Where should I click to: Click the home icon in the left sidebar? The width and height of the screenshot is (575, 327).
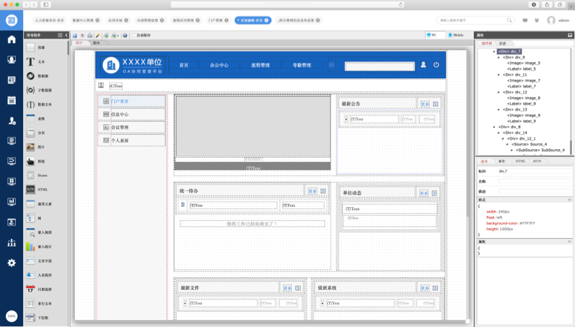[11, 39]
